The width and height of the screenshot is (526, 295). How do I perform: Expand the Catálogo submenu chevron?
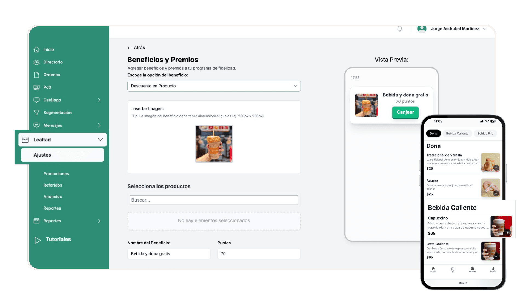pyautogui.click(x=99, y=100)
